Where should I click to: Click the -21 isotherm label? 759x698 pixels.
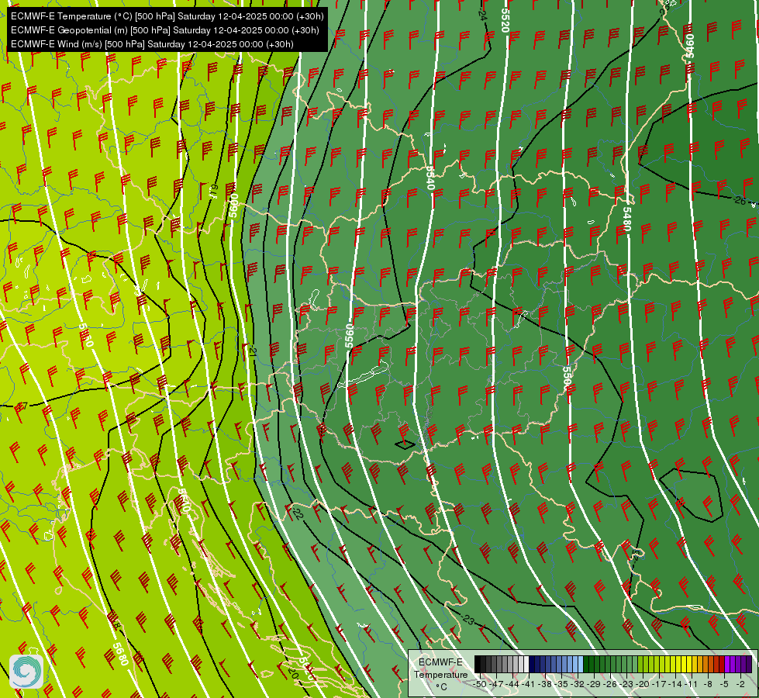coord(252,351)
